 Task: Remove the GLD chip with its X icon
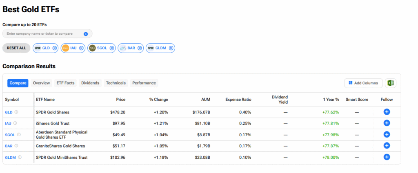(55, 48)
